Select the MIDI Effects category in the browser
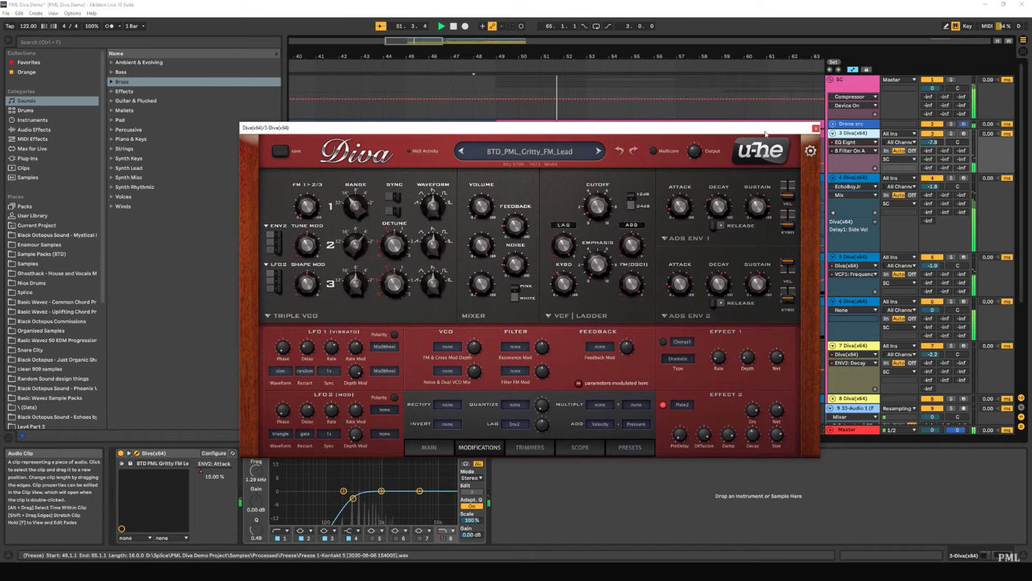The height and width of the screenshot is (581, 1032). point(32,139)
